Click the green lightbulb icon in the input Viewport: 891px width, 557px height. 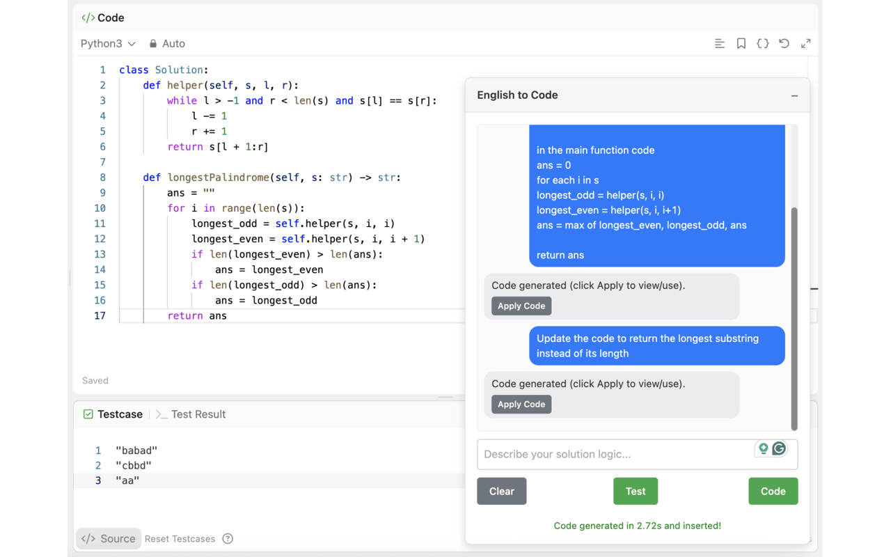point(764,449)
